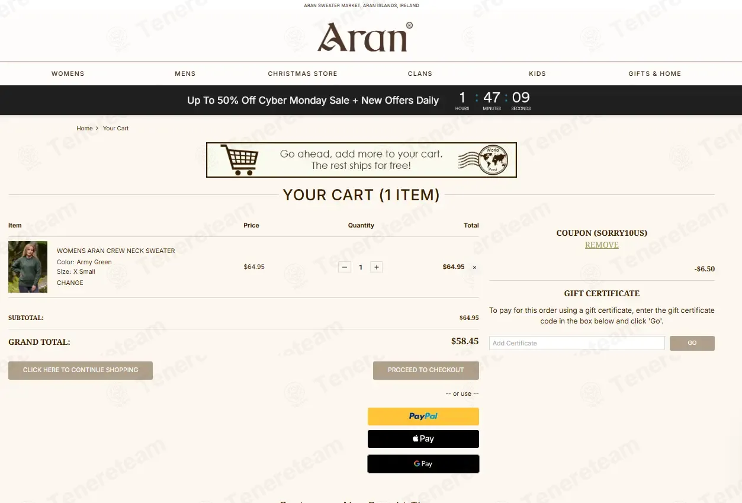Click the free shipping cart banner

pyautogui.click(x=361, y=160)
